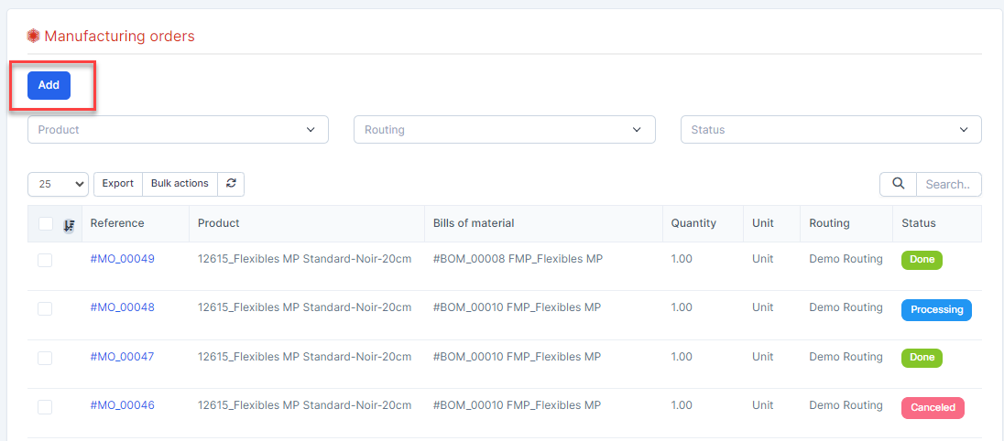1004x441 pixels.
Task: Open manufacturing order #MO_00048 link
Action: click(x=122, y=308)
